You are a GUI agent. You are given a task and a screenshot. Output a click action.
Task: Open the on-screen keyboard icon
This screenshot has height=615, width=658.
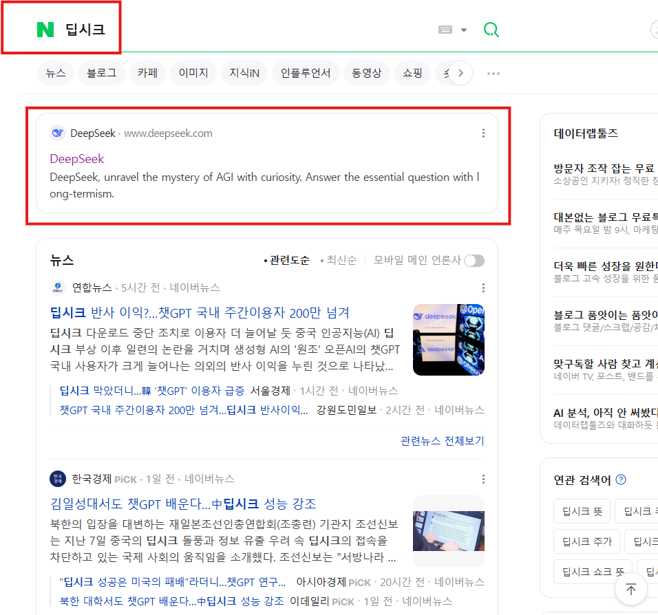point(445,30)
